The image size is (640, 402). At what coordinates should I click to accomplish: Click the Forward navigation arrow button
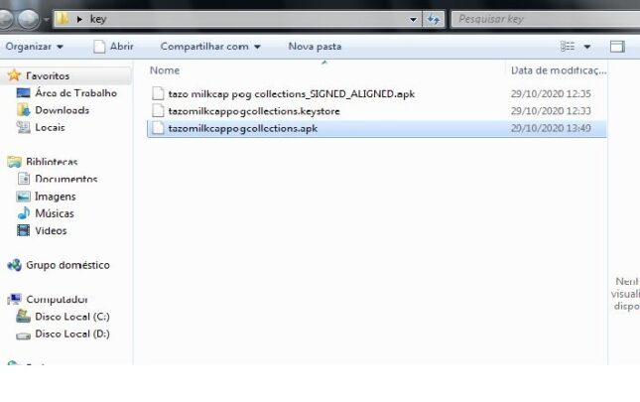pos(29,18)
